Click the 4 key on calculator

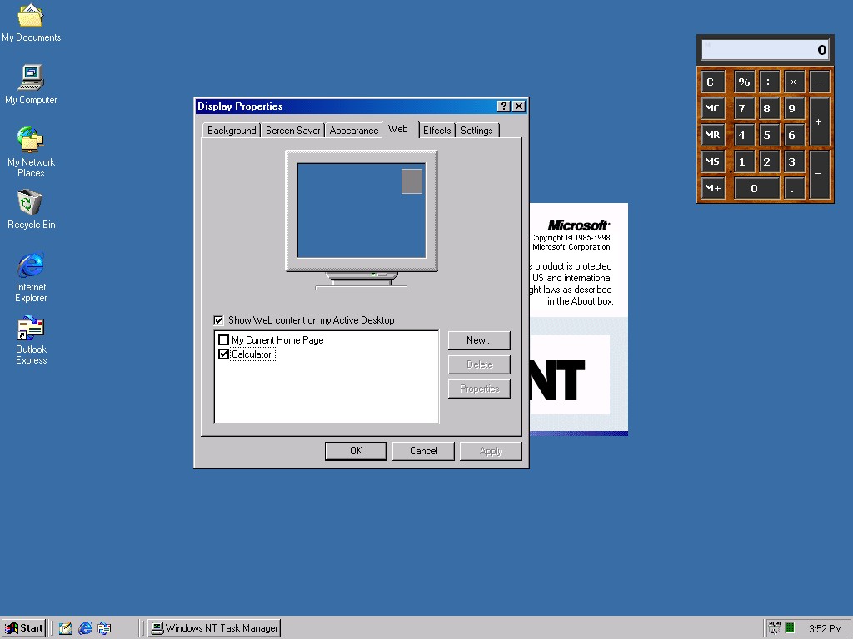743,135
